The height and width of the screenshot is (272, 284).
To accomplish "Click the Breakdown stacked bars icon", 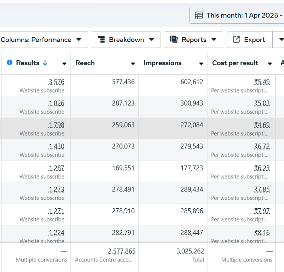I will (101, 39).
